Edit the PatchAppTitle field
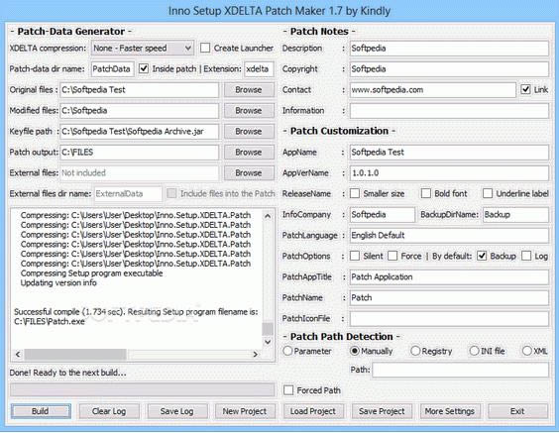Image resolution: width=559 pixels, height=433 pixels. 449,276
